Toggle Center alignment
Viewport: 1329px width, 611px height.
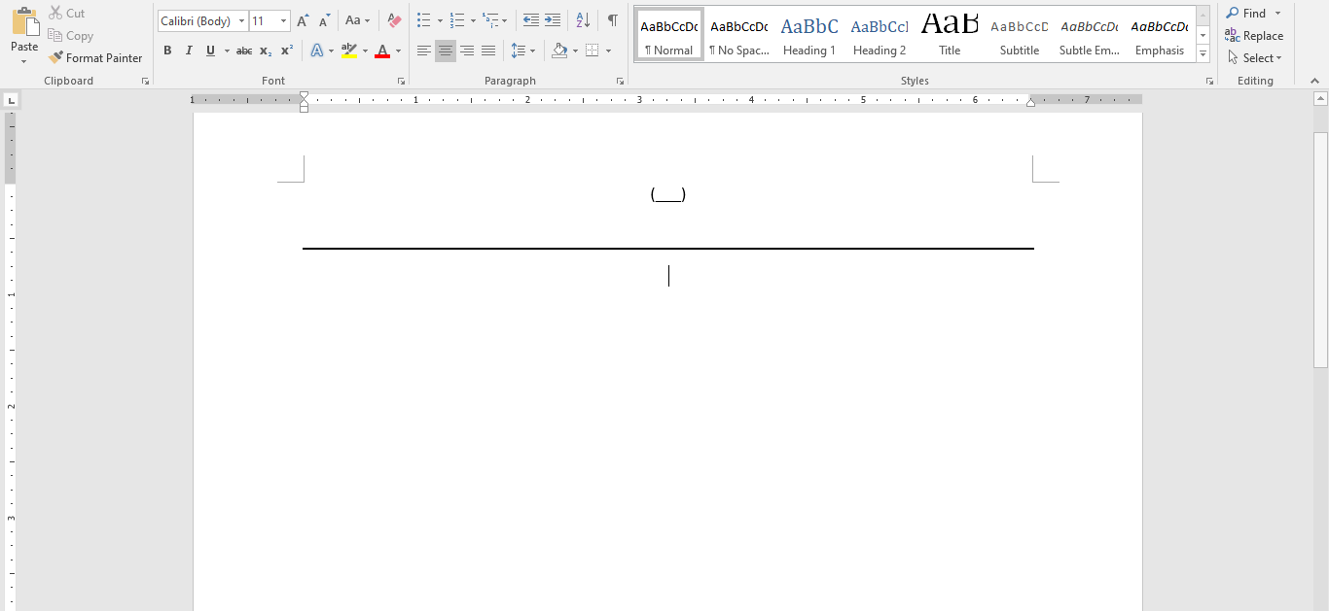point(446,51)
